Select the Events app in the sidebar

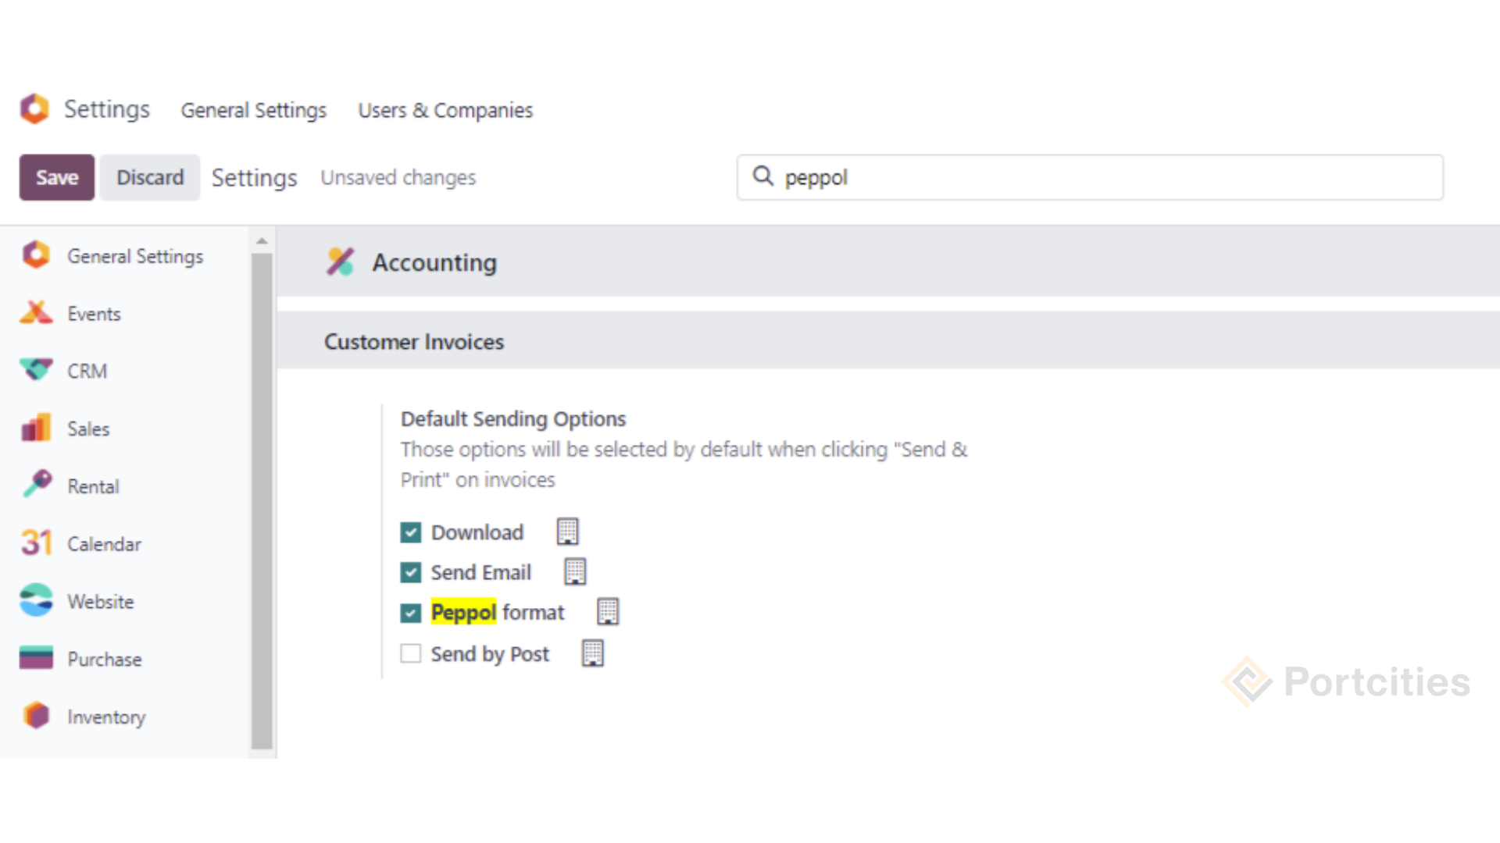click(36, 313)
